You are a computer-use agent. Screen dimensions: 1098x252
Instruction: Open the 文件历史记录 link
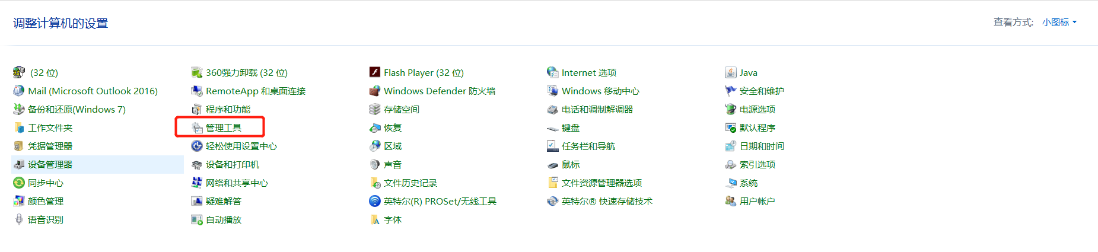[410, 183]
